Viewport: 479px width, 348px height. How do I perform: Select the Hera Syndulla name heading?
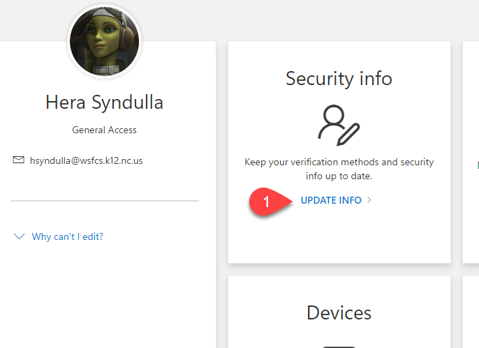(104, 103)
